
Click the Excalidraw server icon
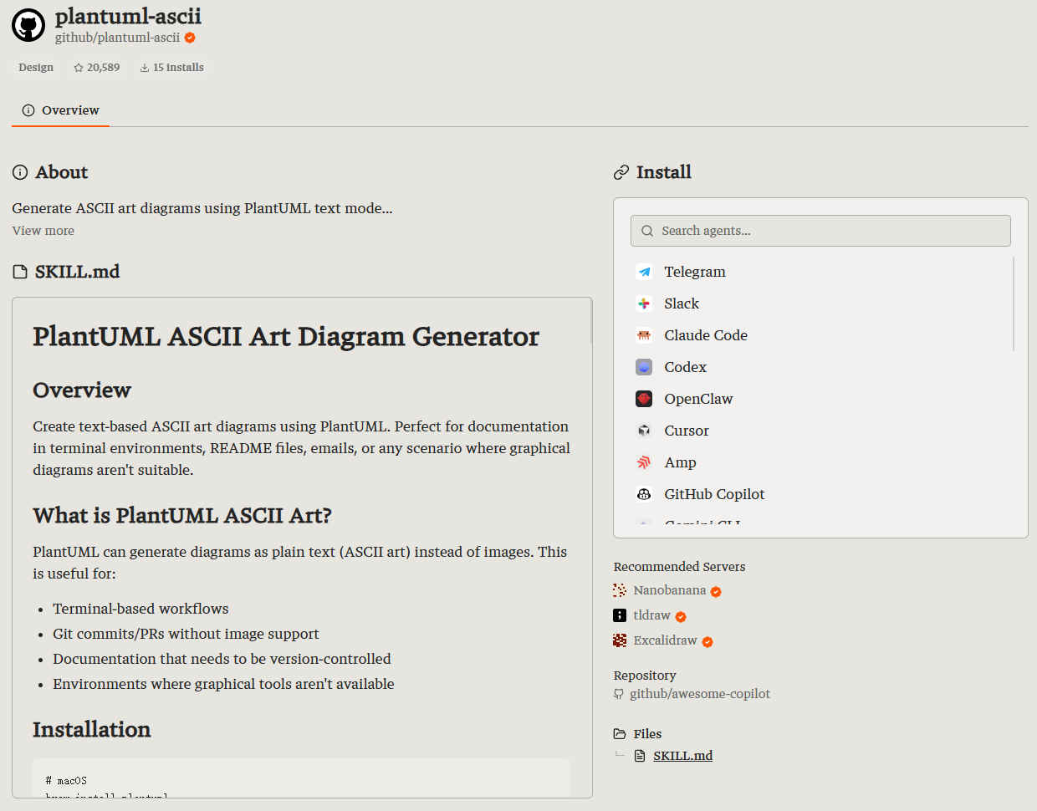[x=620, y=640]
